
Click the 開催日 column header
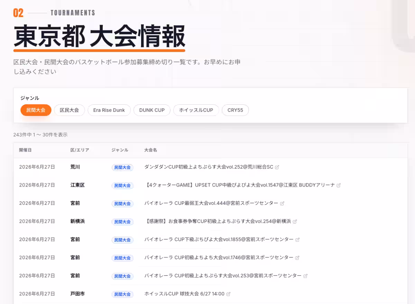[x=26, y=150]
